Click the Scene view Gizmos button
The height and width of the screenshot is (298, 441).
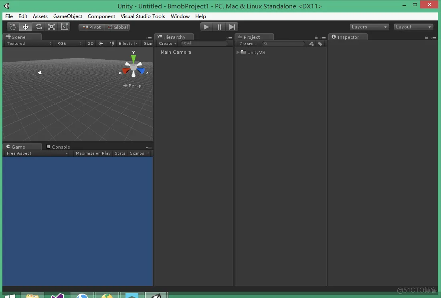(148, 44)
